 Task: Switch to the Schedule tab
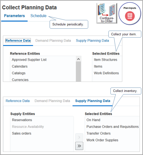[x=38, y=16]
